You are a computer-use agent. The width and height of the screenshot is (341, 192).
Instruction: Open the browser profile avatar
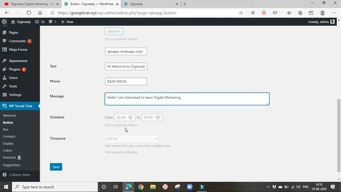click(x=322, y=13)
